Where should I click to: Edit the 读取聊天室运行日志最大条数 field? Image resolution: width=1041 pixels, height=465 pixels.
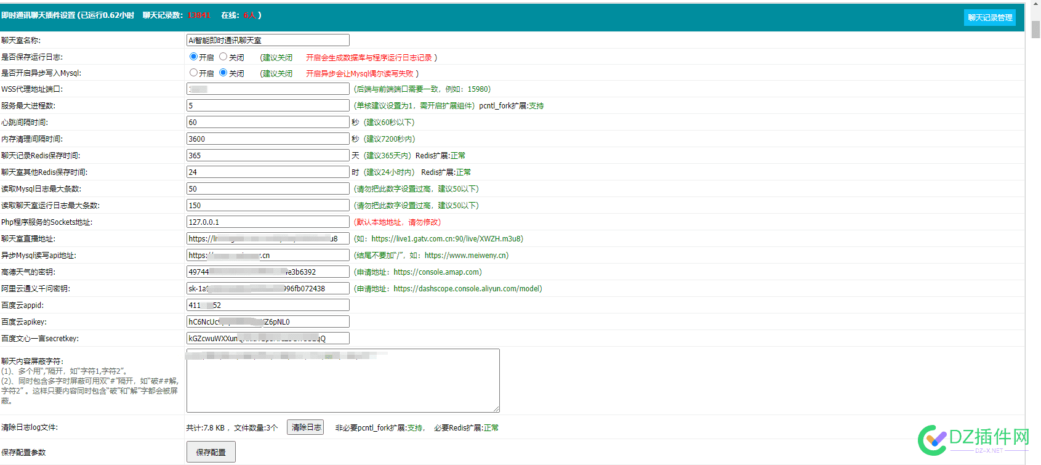pyautogui.click(x=268, y=205)
